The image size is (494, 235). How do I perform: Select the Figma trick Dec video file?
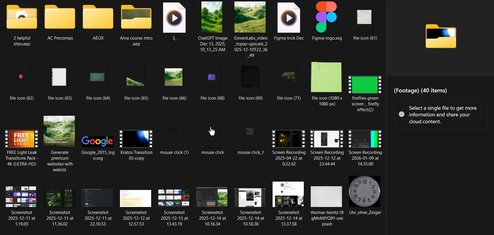pyautogui.click(x=289, y=18)
